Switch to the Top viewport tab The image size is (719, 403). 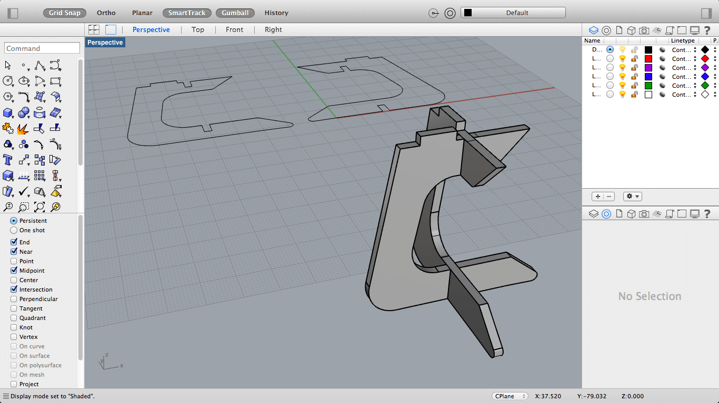(198, 30)
